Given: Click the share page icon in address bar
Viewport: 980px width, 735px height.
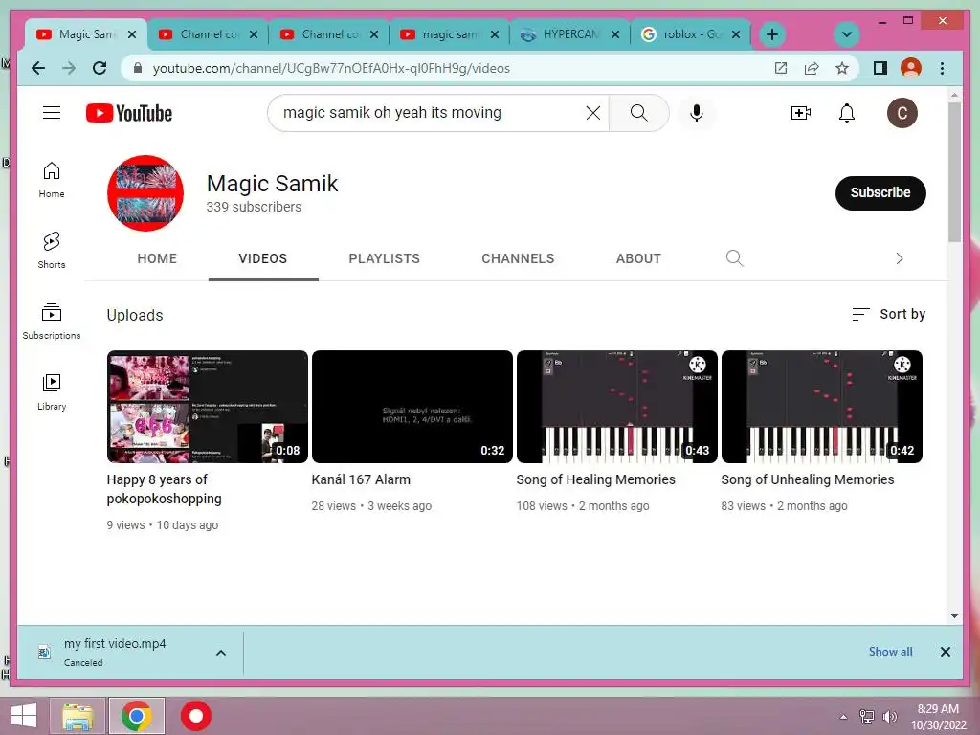Looking at the screenshot, I should [812, 68].
